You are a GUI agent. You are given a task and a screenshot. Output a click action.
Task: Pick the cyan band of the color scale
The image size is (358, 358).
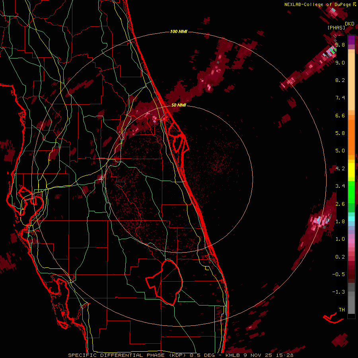click(351, 219)
